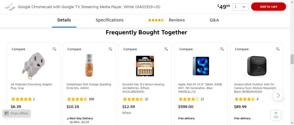Open the quantity dropdown next to price
Screen dimensions: 294x125
[240, 7]
